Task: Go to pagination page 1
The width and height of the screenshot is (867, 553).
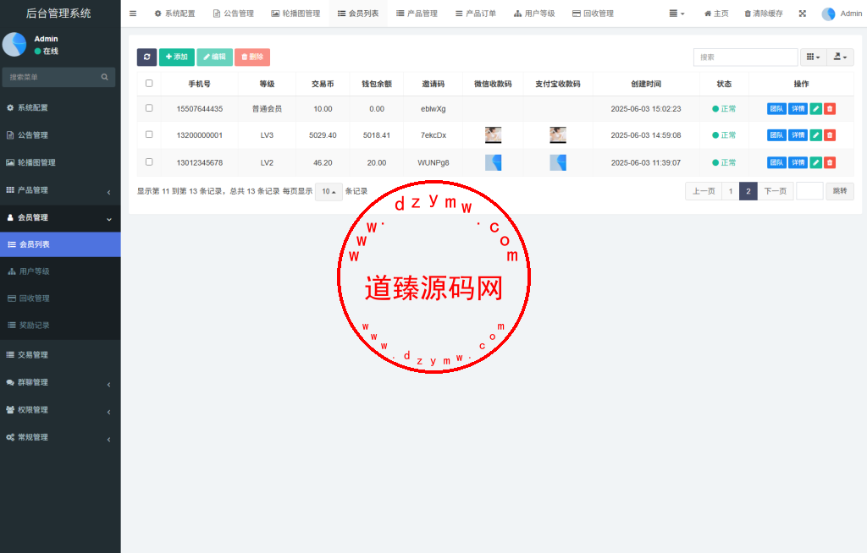Action: click(x=731, y=191)
